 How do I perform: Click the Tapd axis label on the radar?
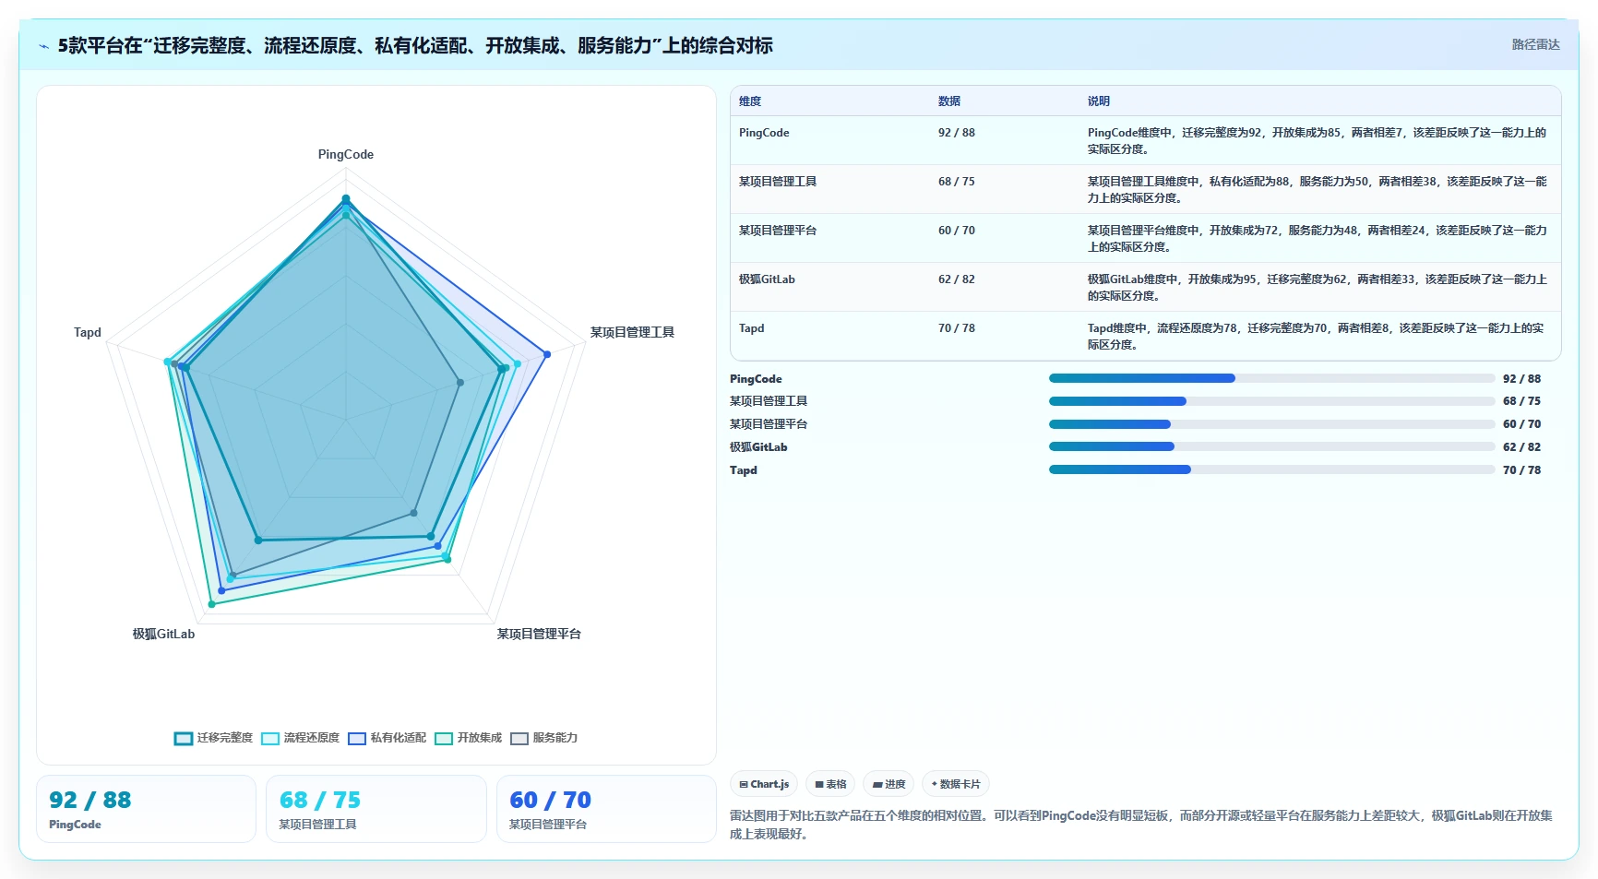(88, 332)
